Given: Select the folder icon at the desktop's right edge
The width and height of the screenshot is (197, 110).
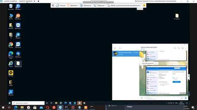Looking at the screenshot, I should (x=177, y=16).
